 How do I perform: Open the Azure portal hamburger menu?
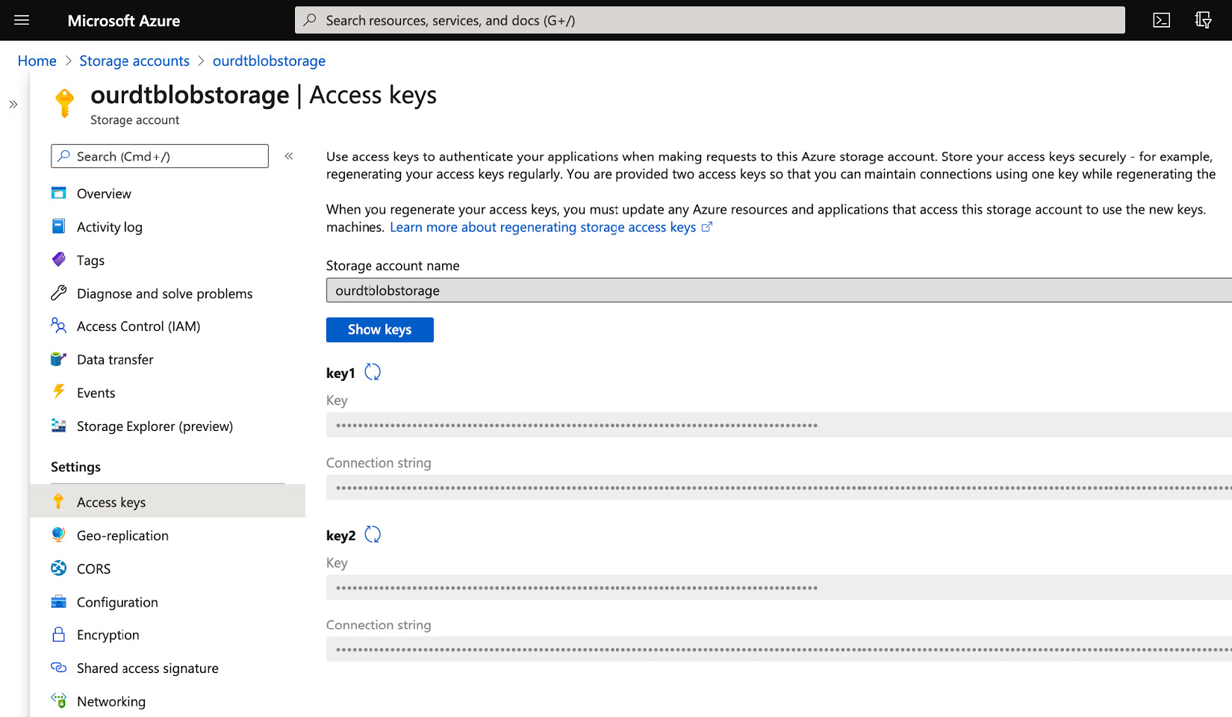[x=22, y=20]
